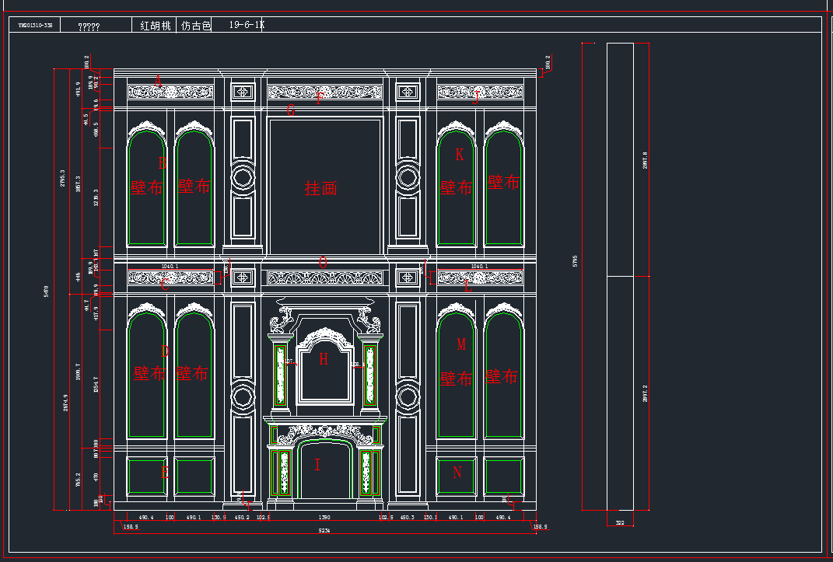This screenshot has height=562, width=833.
Task: Click the 仿古色 title block text
Action: click(x=195, y=26)
